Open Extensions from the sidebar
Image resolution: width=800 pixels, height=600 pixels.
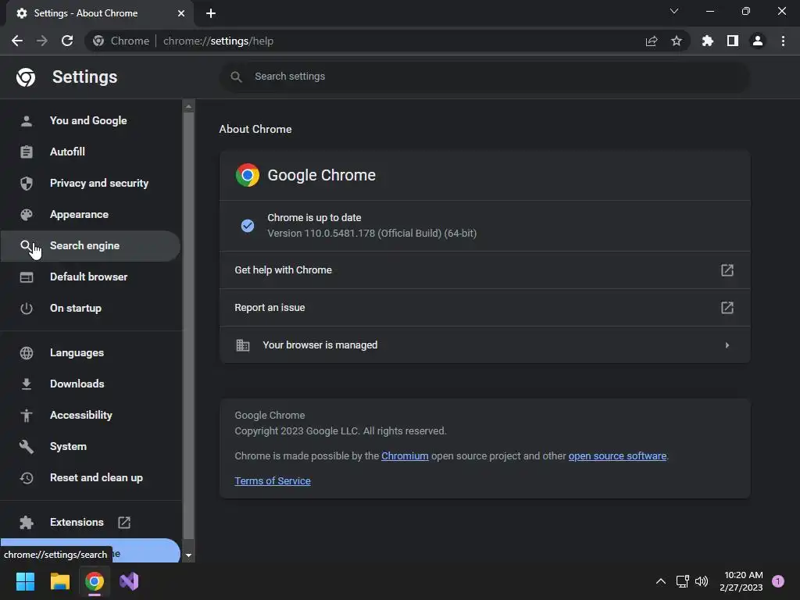tap(91, 523)
